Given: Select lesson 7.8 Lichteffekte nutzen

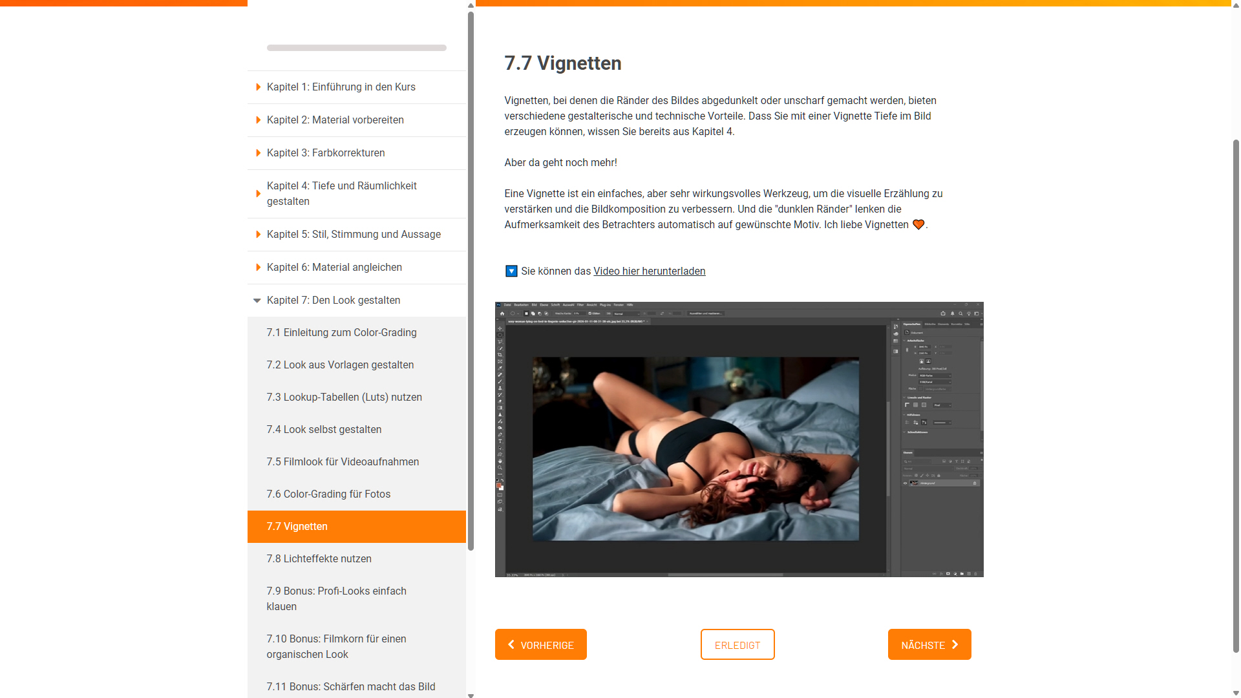Looking at the screenshot, I should 319,558.
